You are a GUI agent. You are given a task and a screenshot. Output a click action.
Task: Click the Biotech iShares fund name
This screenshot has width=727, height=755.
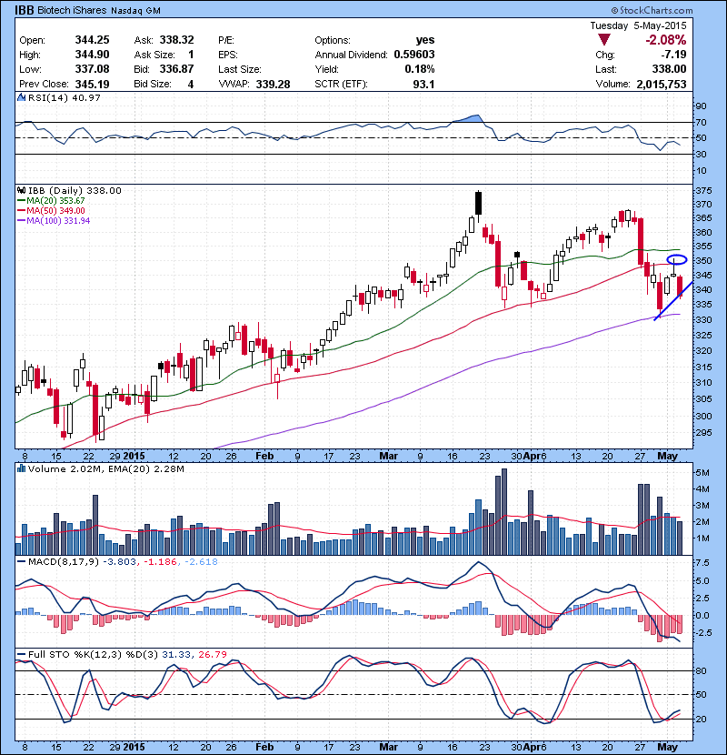[x=72, y=10]
